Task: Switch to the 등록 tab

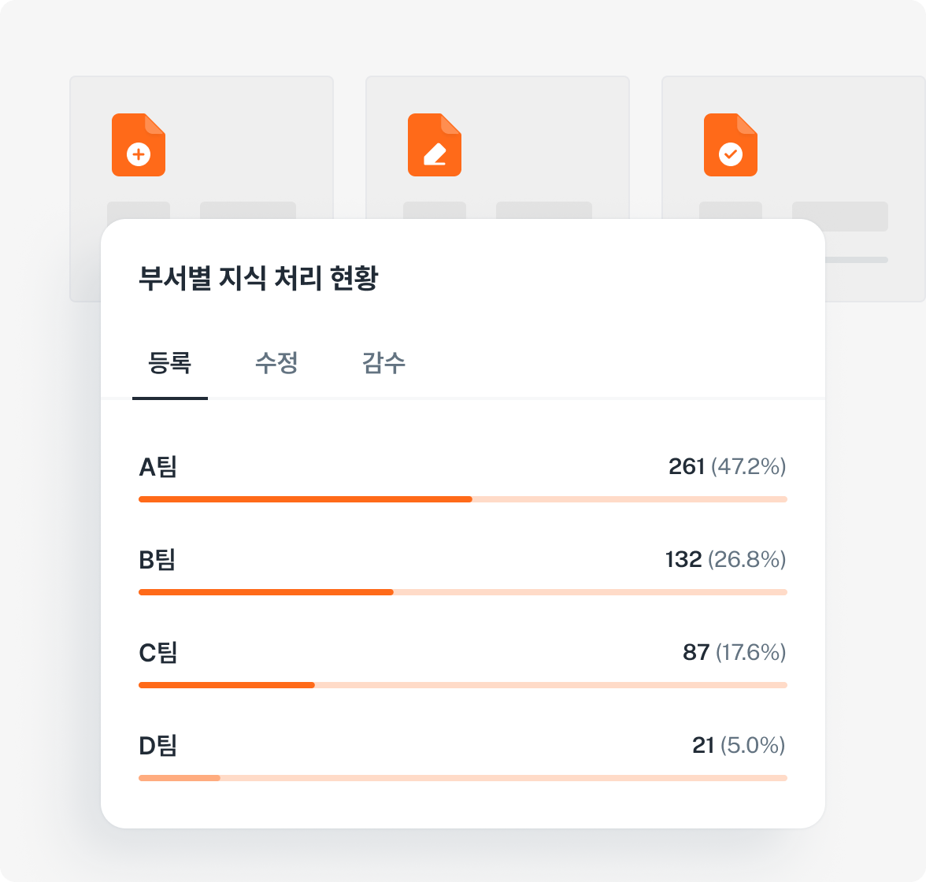Action: tap(170, 363)
